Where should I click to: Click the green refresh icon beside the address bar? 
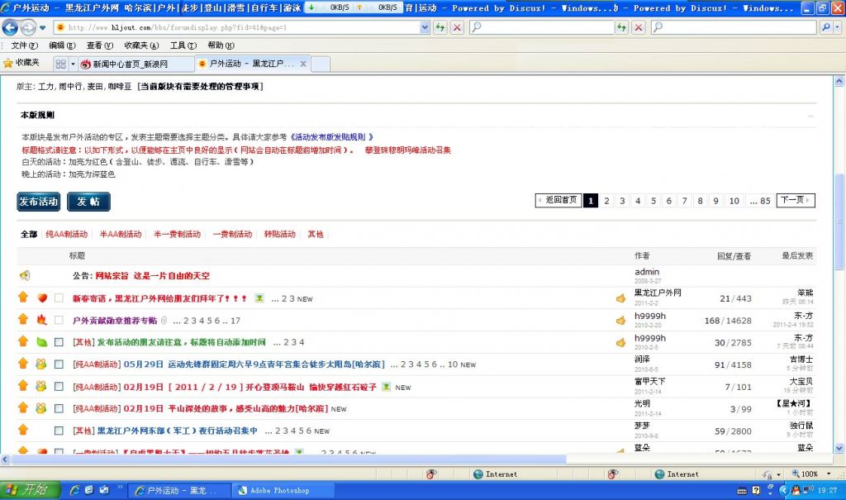point(440,27)
